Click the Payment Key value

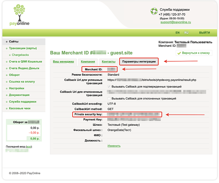pyautogui.click(x=134, y=120)
